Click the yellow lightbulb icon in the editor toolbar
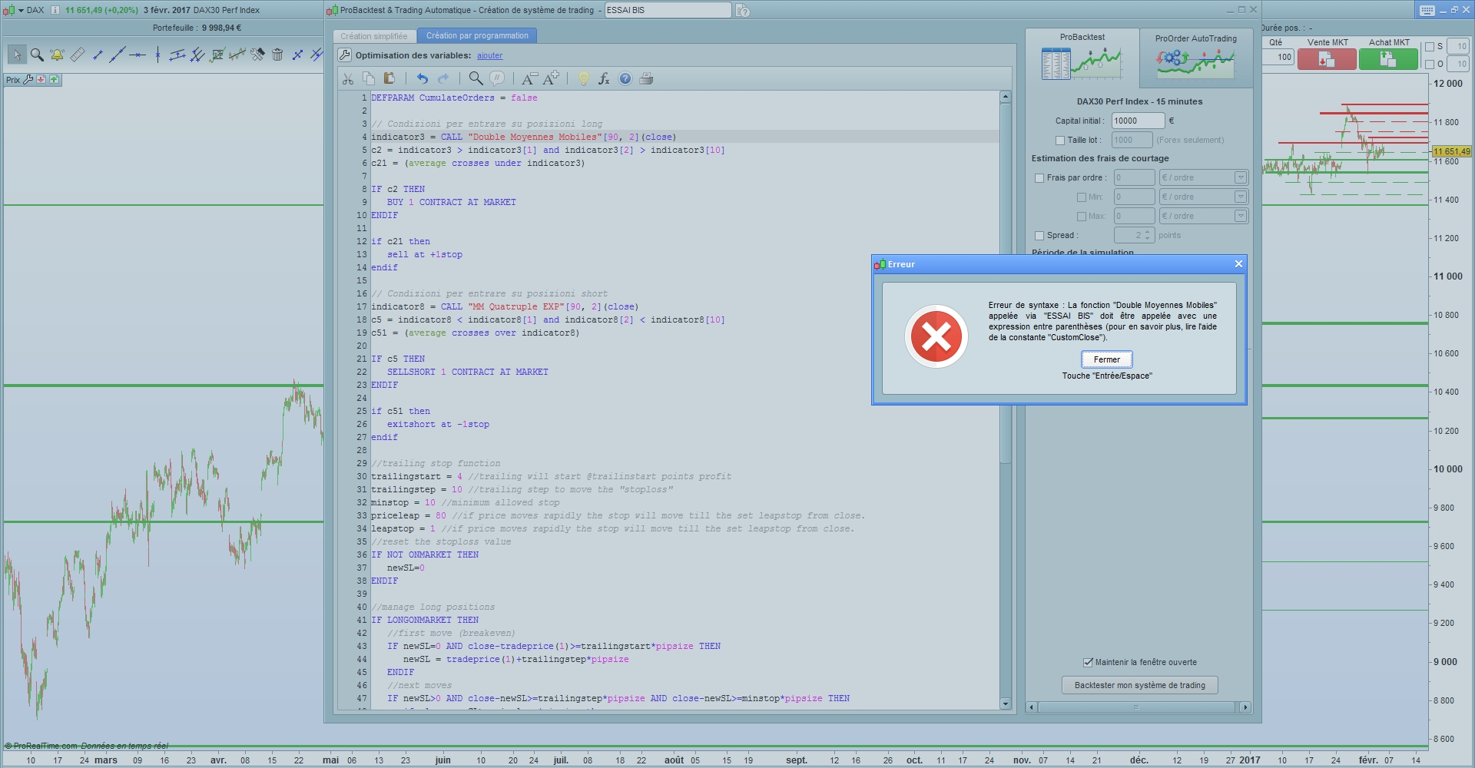Viewport: 1475px width, 768px height. [583, 78]
